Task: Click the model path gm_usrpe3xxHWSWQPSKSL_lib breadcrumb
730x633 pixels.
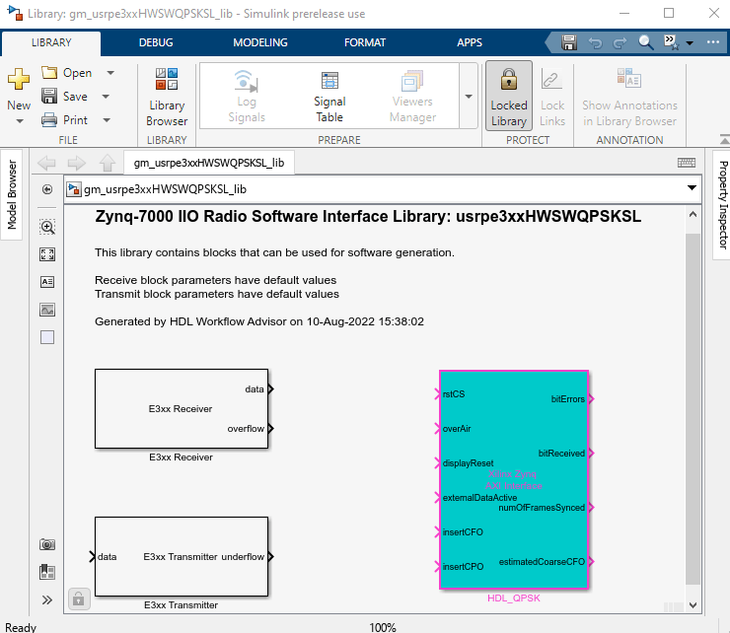Action: tap(165, 189)
